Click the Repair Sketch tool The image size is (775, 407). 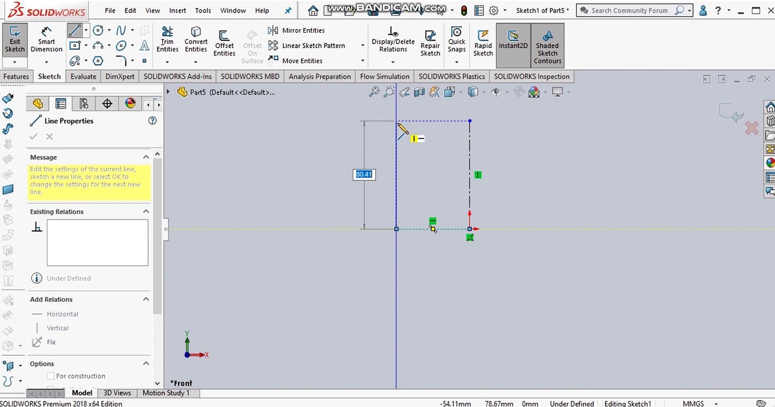click(430, 43)
